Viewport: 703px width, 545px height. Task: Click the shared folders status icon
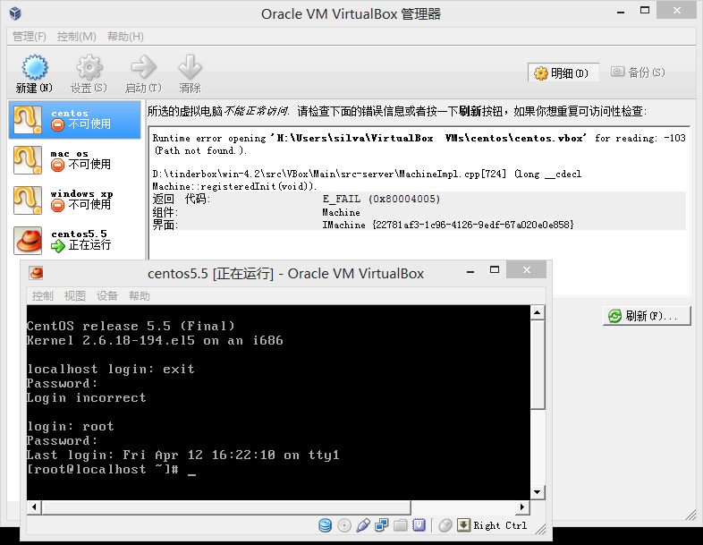401,525
